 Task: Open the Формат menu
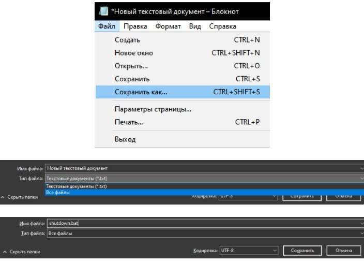click(168, 26)
